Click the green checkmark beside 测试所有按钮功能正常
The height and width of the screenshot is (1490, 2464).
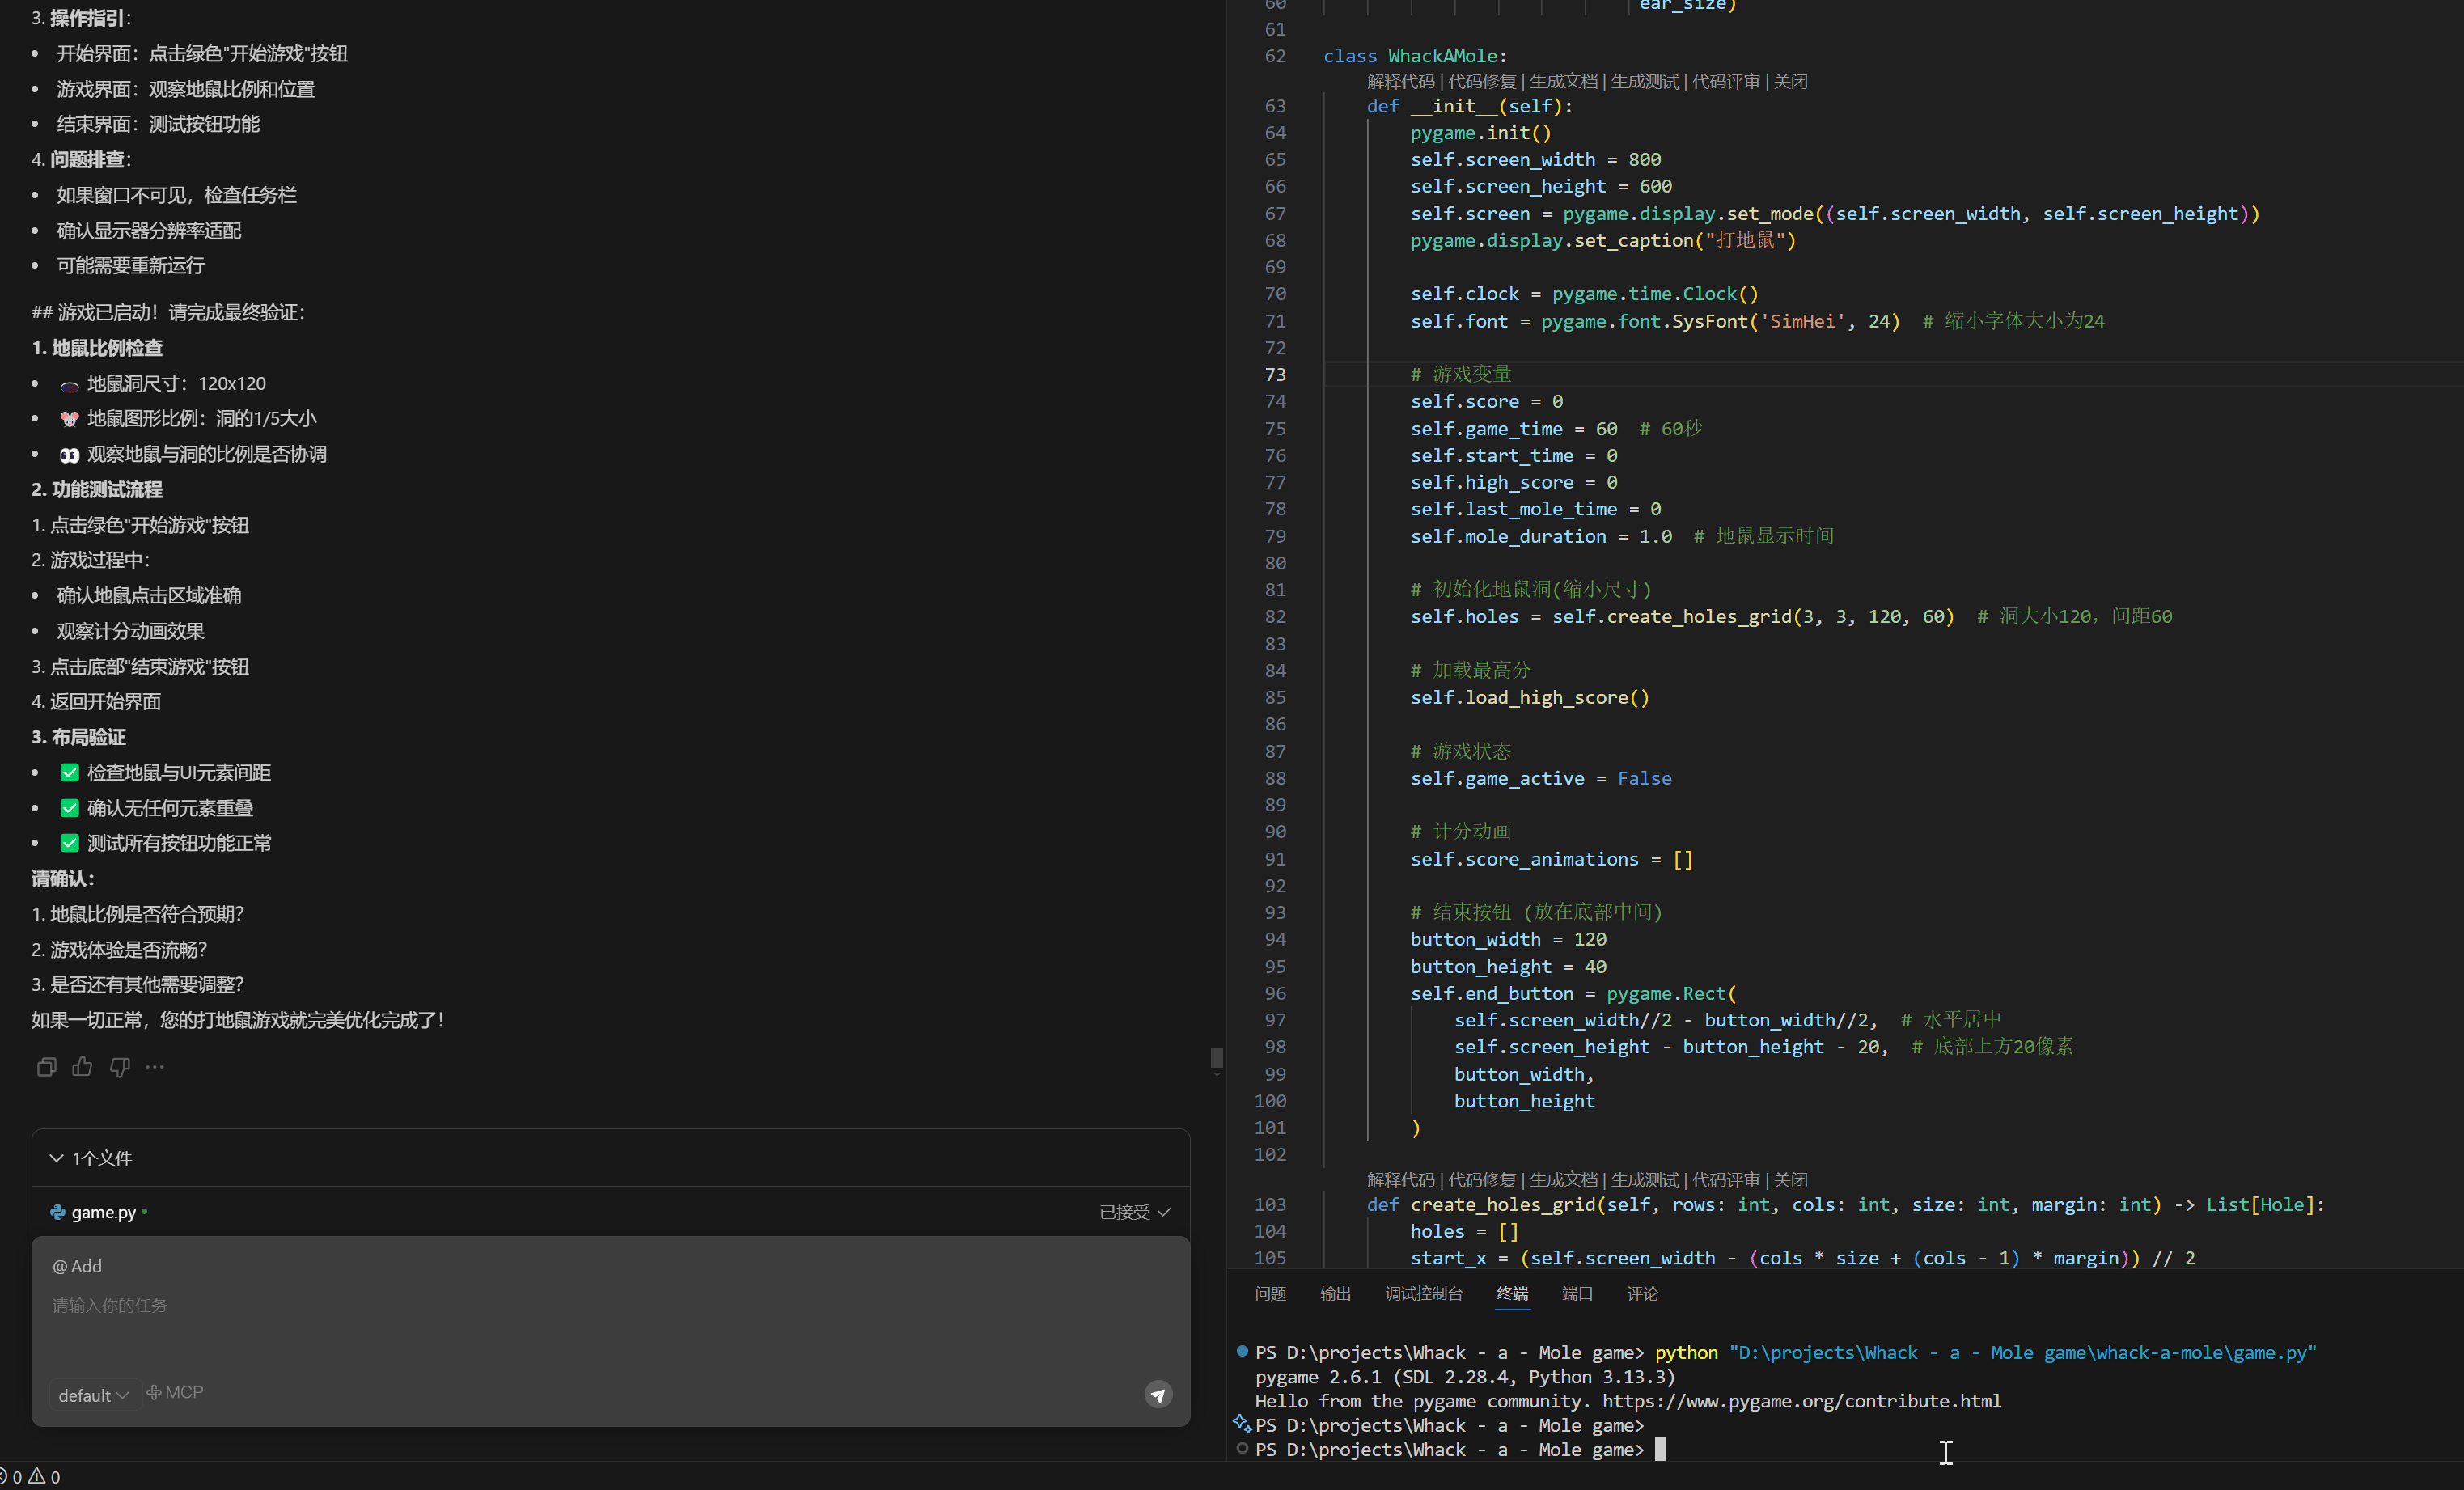69,843
